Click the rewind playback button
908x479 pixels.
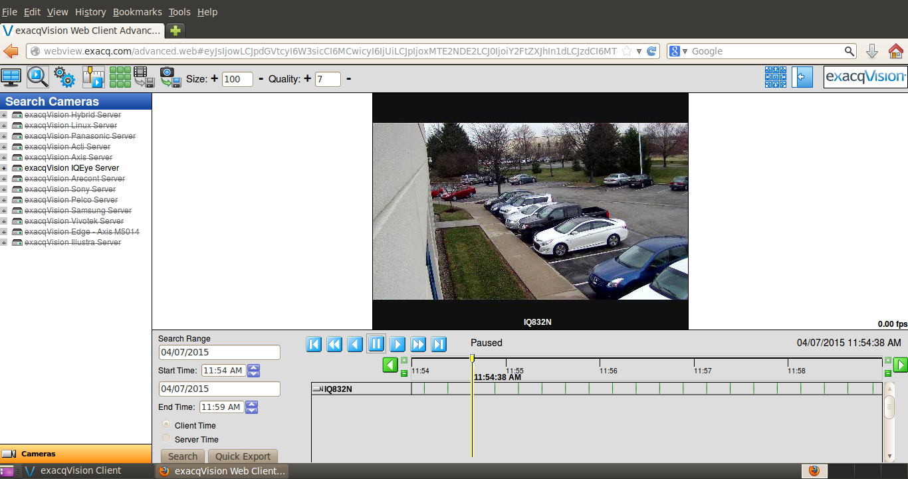click(x=334, y=344)
